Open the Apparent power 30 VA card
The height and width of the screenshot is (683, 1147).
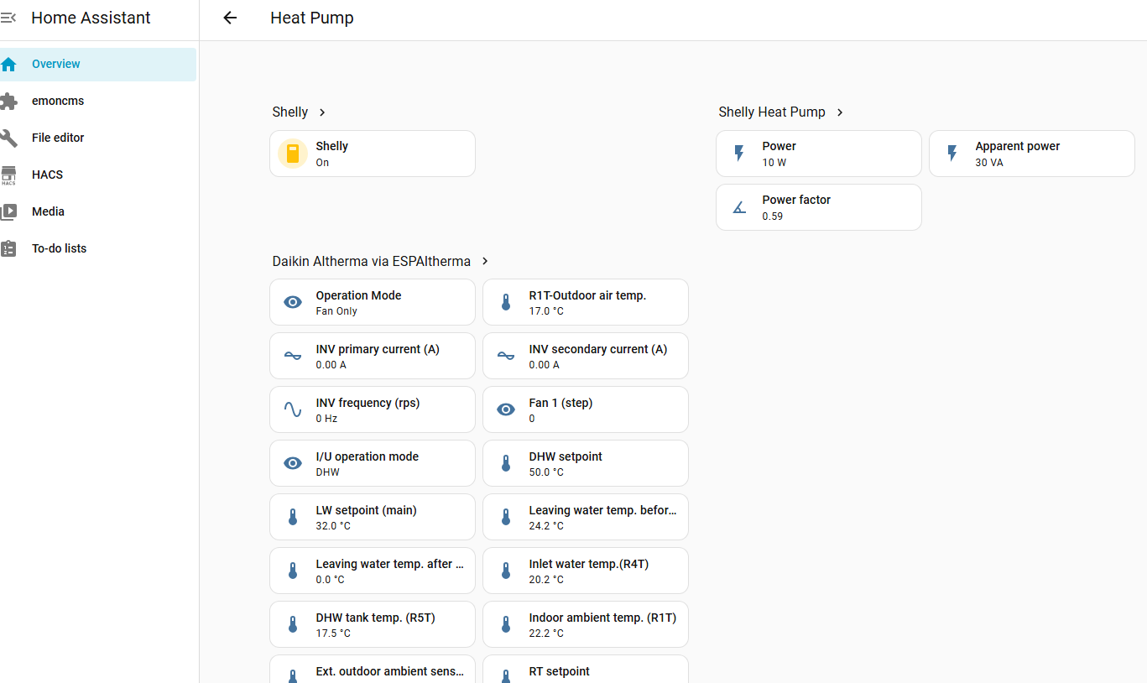[1032, 154]
